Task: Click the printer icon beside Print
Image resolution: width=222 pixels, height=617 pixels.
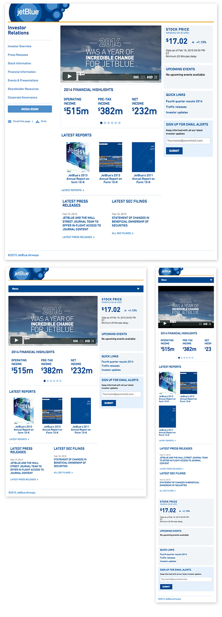Action: pos(37,121)
